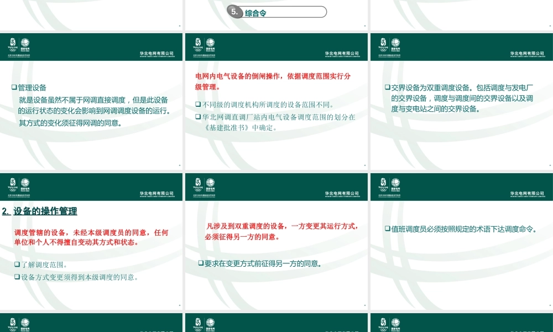Click the bullet 不同级的调度机构所调度的设备范围不同
This screenshot has width=553, height=332.
pyautogui.click(x=264, y=105)
